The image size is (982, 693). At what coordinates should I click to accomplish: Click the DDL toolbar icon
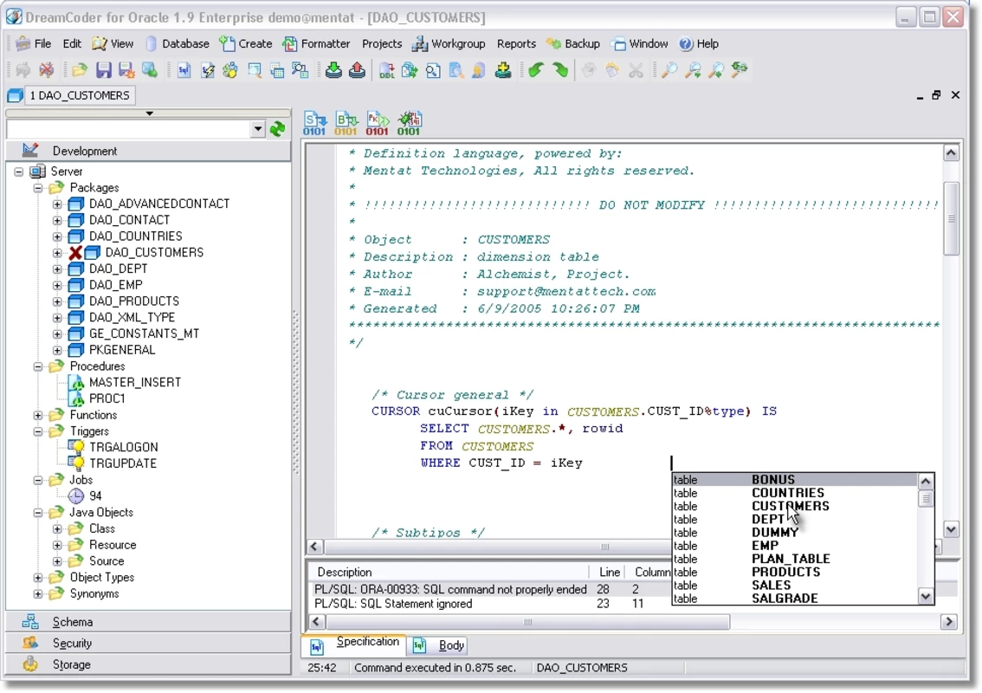point(387,70)
